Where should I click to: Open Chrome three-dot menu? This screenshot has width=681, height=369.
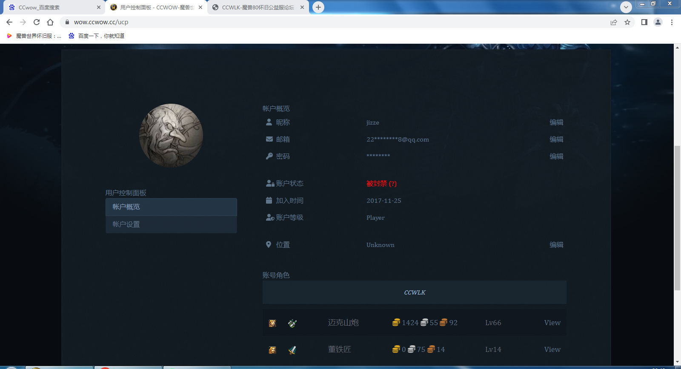672,22
